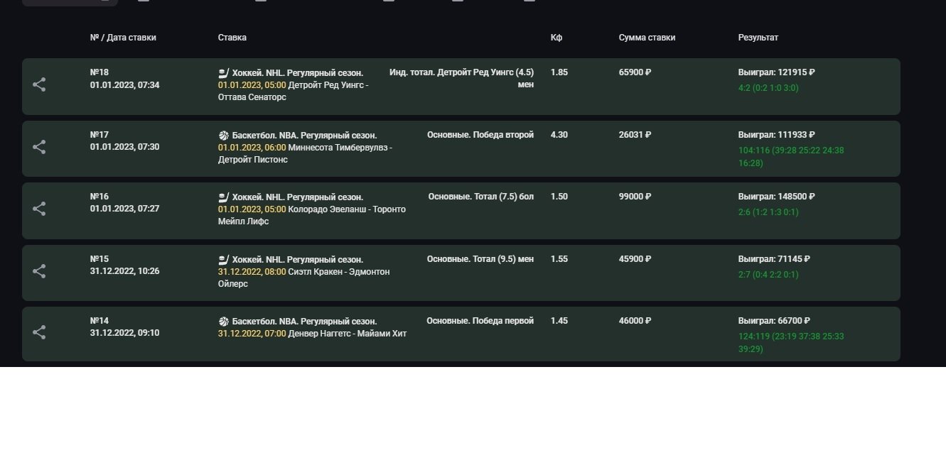The width and height of the screenshot is (946, 460).
Task: Share bet №16 Colorado vs Toronto
Action: tap(39, 209)
